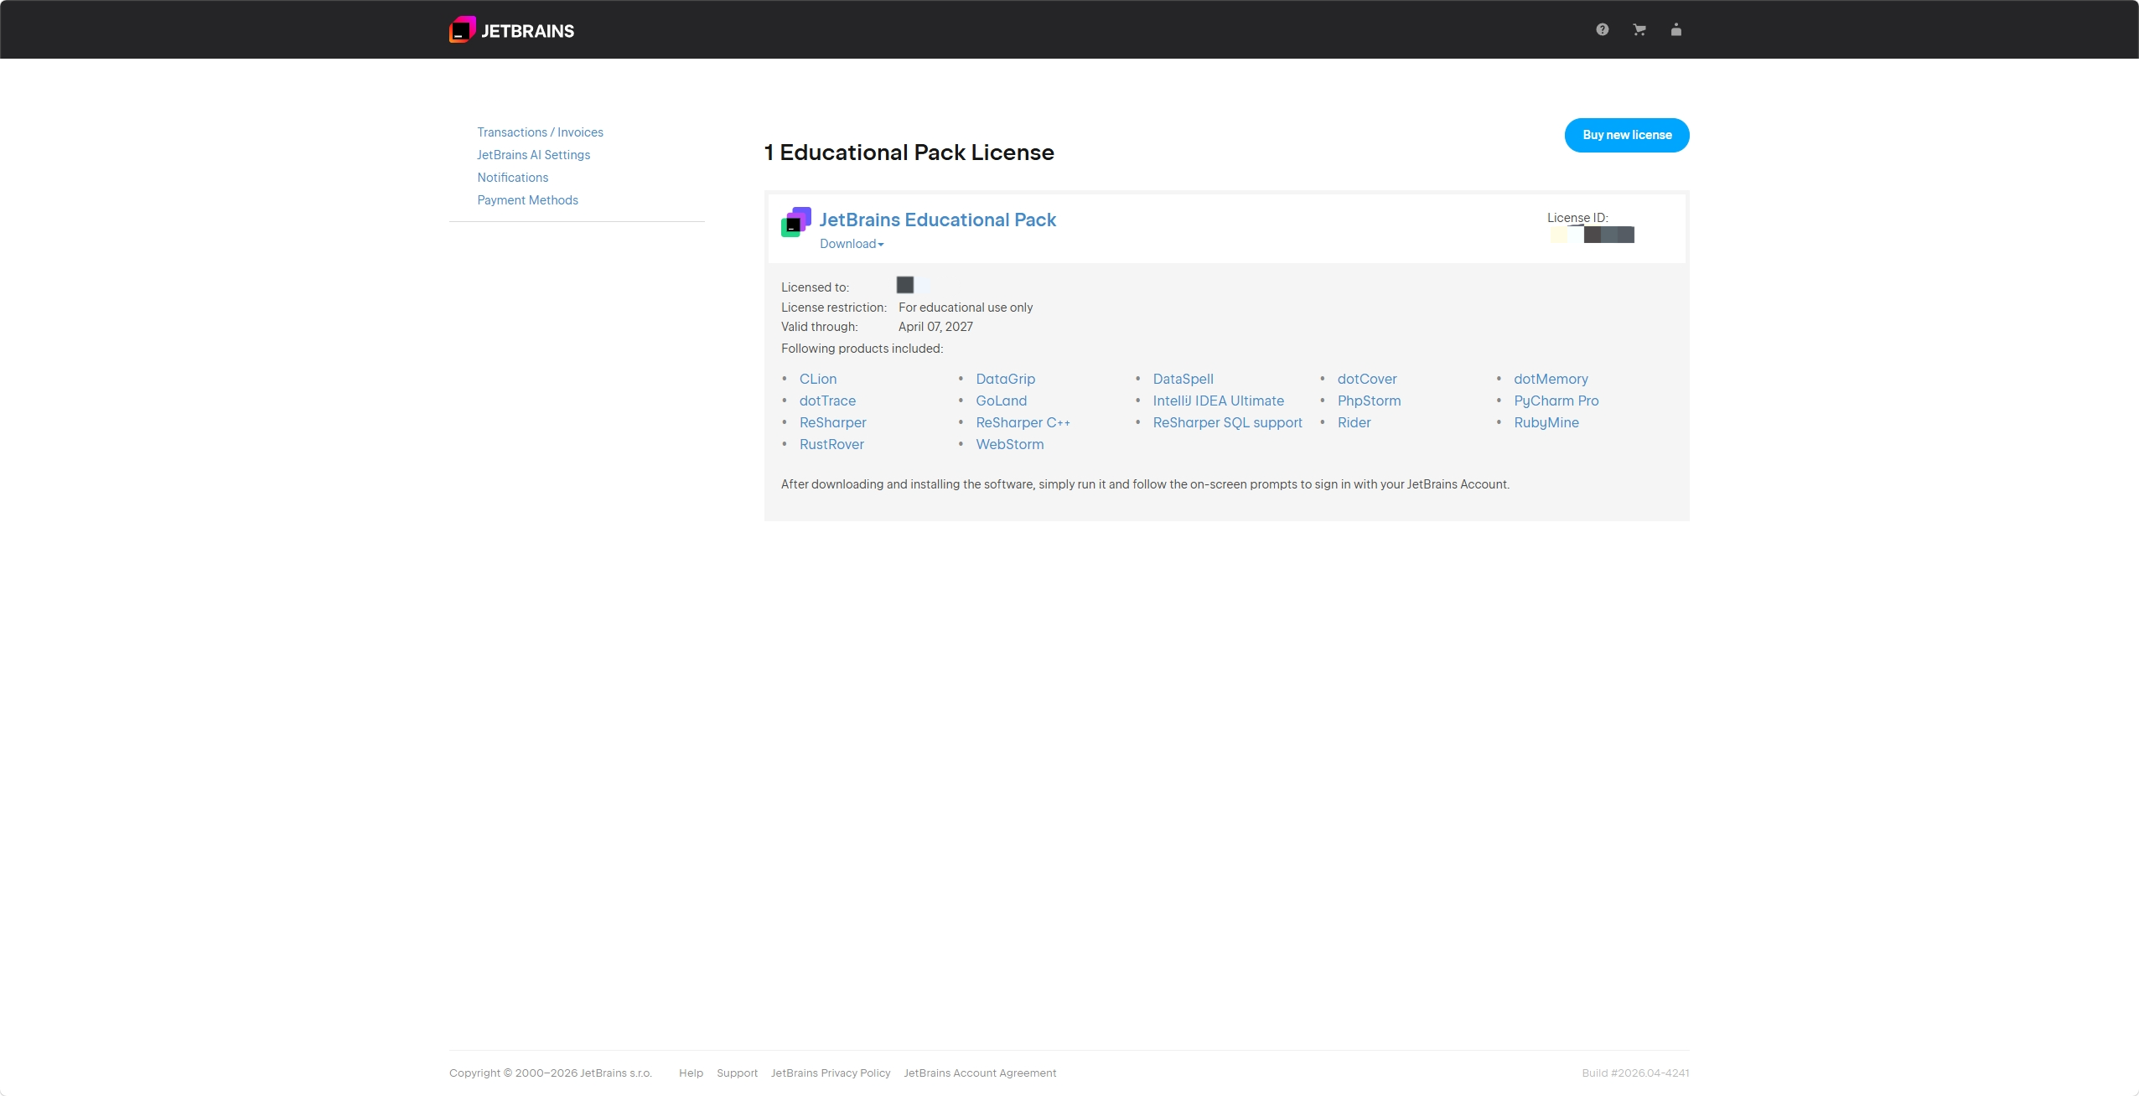Open the help question mark icon
This screenshot has width=2139, height=1096.
(x=1602, y=30)
